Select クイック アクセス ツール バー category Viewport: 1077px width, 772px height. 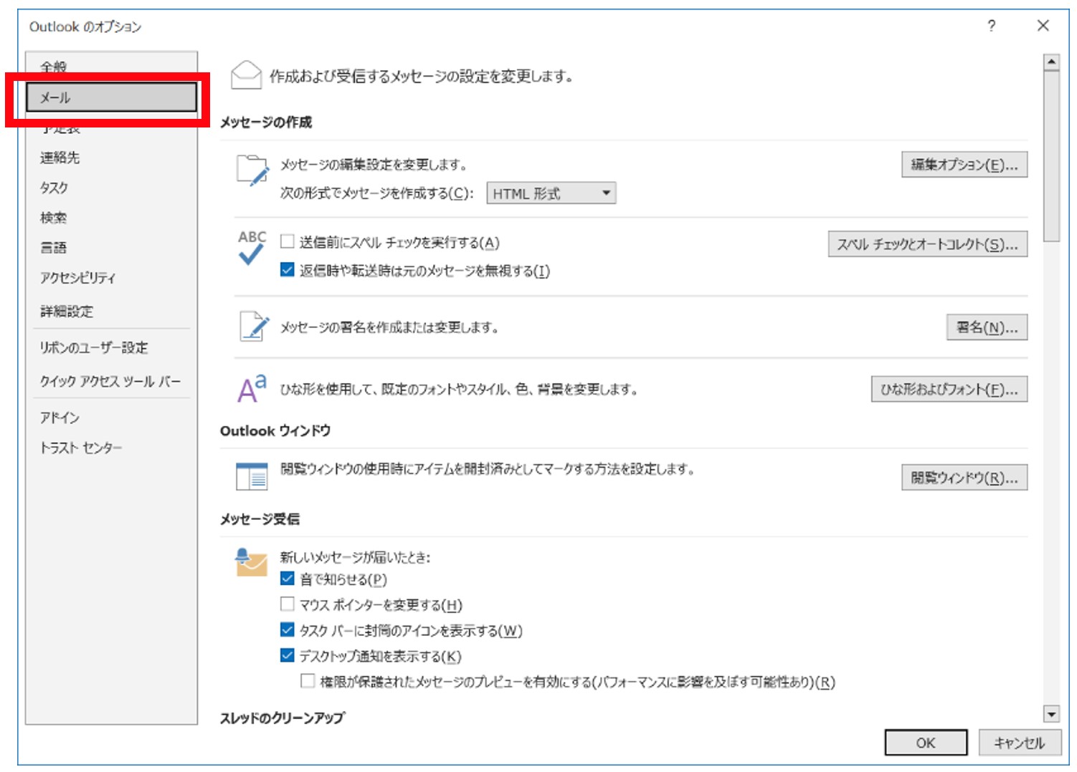point(111,382)
